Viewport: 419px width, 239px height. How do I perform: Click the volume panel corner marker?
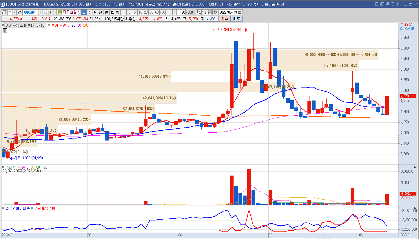tap(415, 167)
